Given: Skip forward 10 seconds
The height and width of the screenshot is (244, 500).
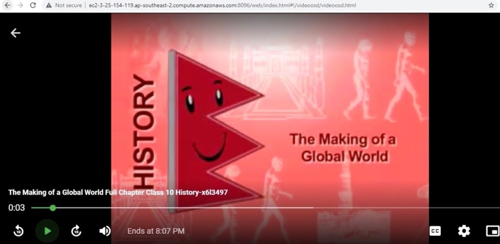Looking at the screenshot, I should coord(76,231).
